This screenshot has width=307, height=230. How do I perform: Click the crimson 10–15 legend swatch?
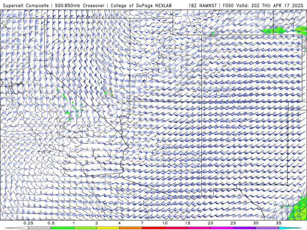coord(176,228)
